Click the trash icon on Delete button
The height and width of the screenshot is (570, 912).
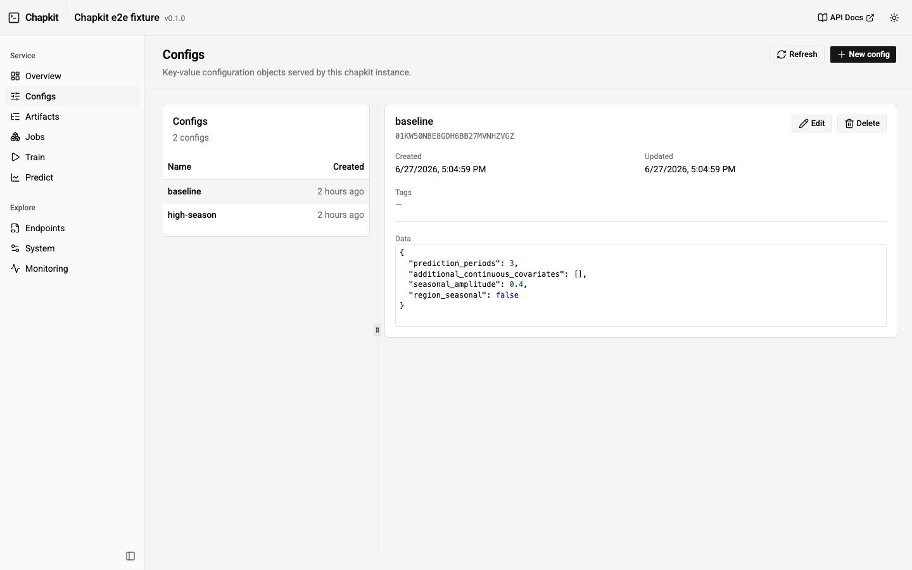849,123
